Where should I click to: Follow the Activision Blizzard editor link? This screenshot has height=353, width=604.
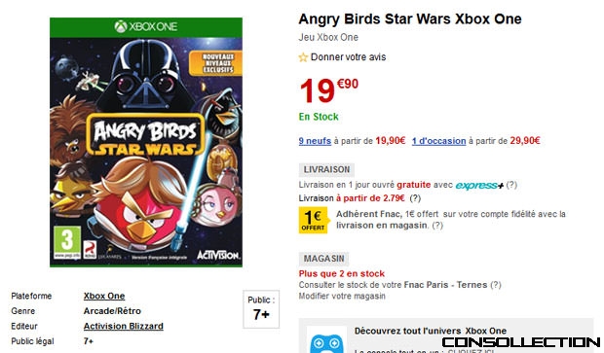[x=124, y=326]
